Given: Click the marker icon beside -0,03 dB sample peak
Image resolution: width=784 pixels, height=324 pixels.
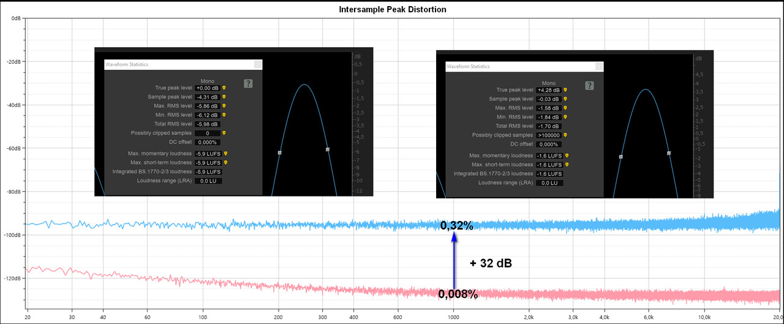Looking at the screenshot, I should coord(565,99).
